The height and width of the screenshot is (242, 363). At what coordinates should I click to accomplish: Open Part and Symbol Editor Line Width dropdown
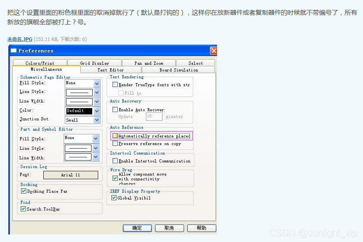95,157
